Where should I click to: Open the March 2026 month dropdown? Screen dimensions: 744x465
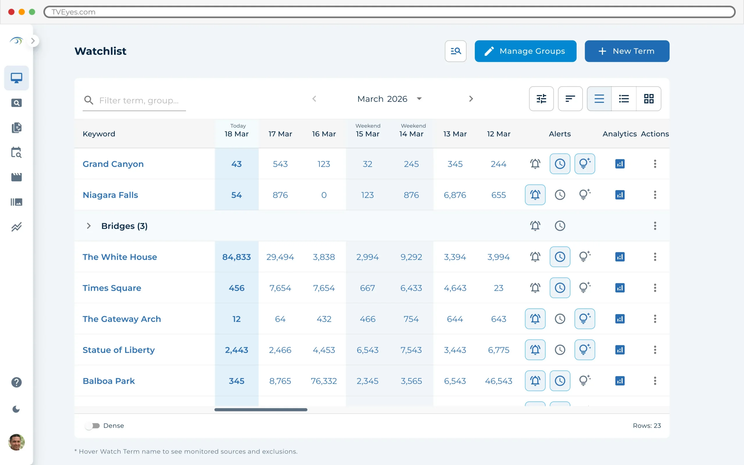tap(420, 99)
